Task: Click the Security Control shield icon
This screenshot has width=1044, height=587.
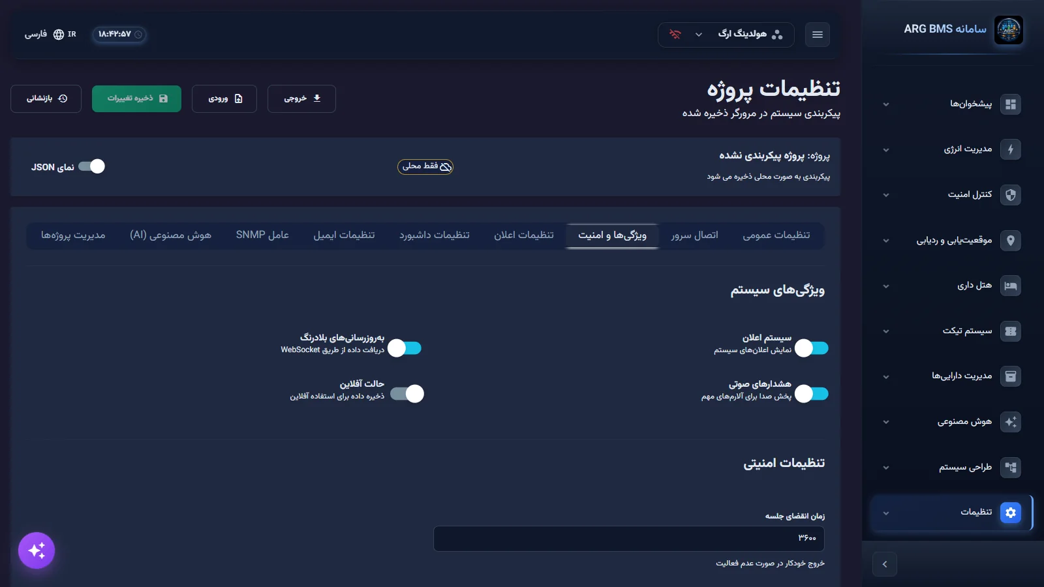Action: (x=1010, y=195)
